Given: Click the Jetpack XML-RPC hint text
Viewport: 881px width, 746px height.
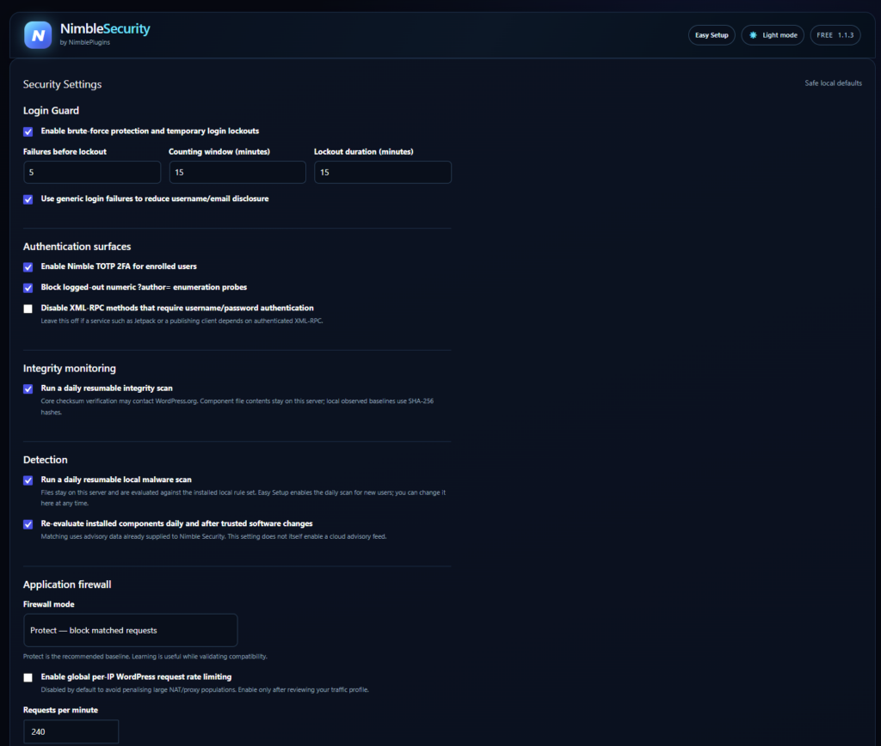Looking at the screenshot, I should pyautogui.click(x=182, y=321).
